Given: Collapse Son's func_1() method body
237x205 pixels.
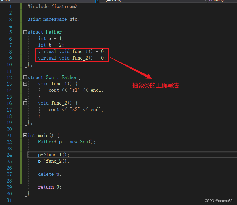Looking at the screenshot, I should pyautogui.click(x=25, y=84).
